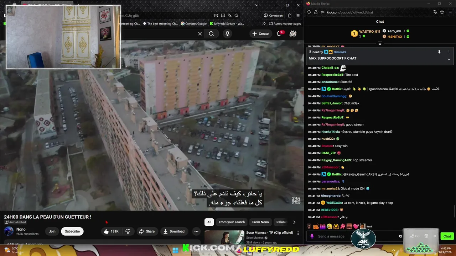
Task: Open Soso Maness TP video thumbnail
Action: (224, 238)
